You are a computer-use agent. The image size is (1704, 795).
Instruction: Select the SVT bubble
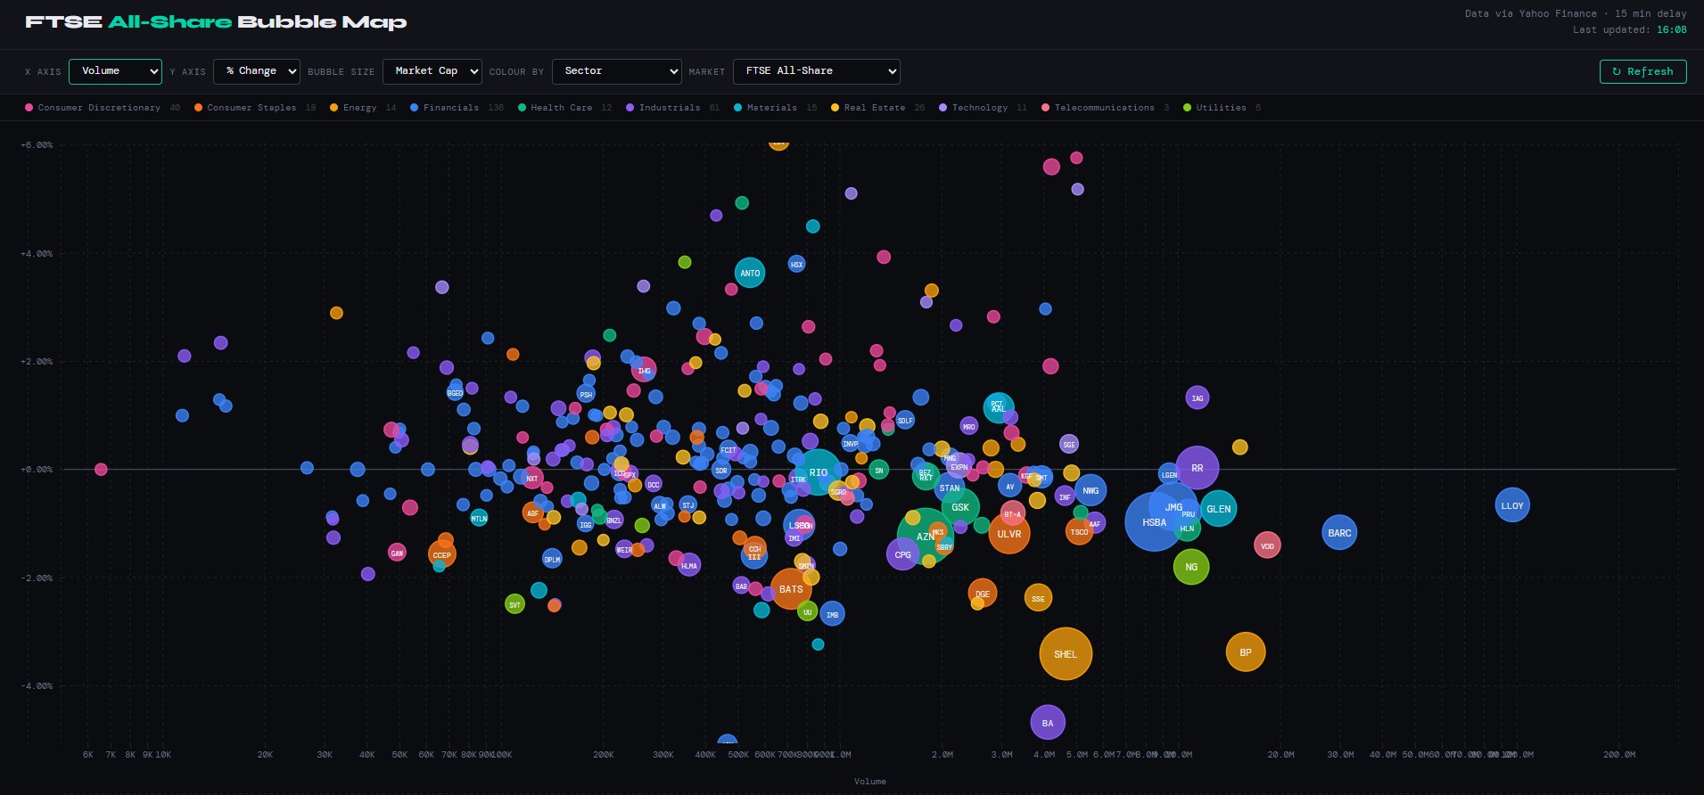[514, 604]
